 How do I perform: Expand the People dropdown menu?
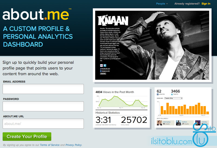coord(162,4)
